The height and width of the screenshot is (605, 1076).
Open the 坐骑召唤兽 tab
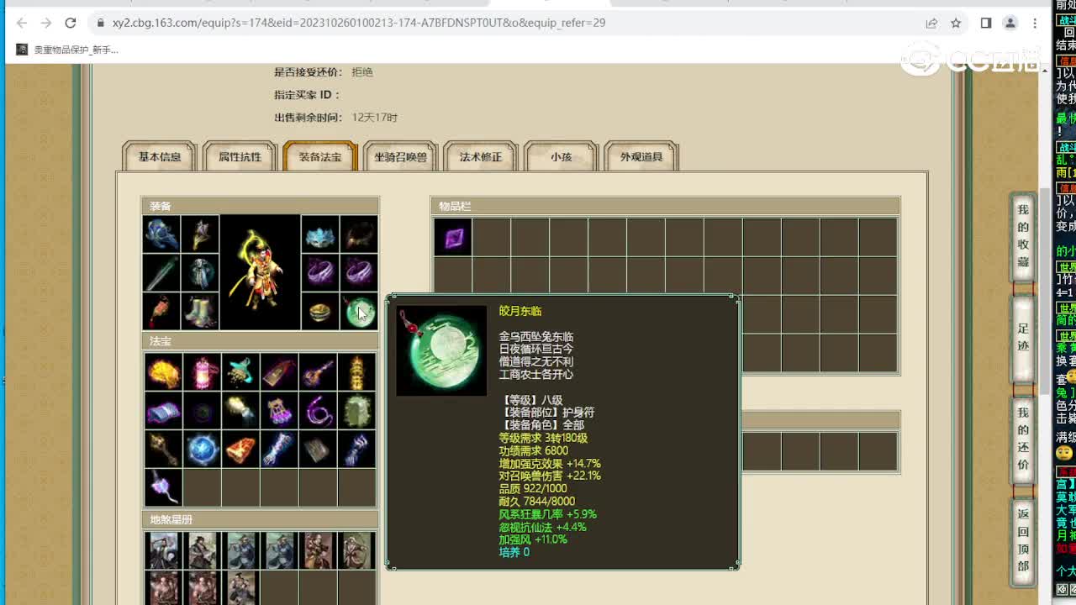pos(401,156)
